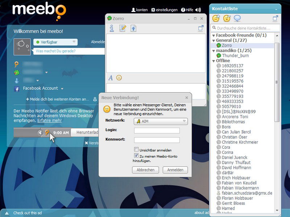Collapse the maandiko group

coord(214,51)
